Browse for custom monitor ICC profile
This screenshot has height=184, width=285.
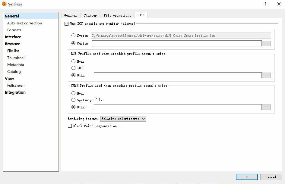[266, 43]
